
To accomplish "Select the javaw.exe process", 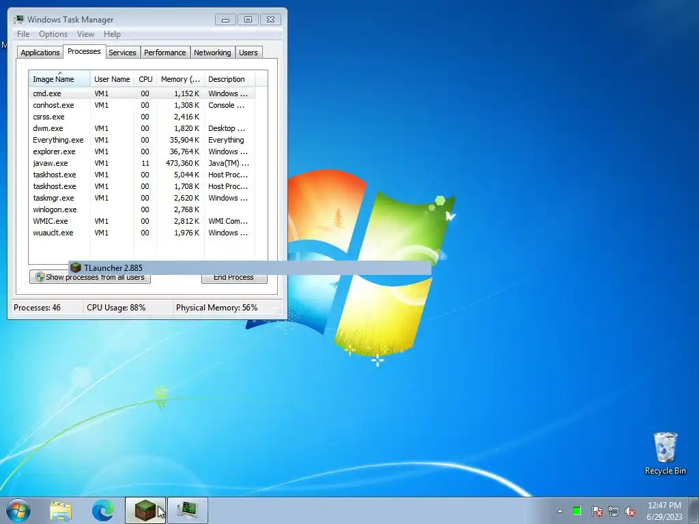I will [142, 163].
